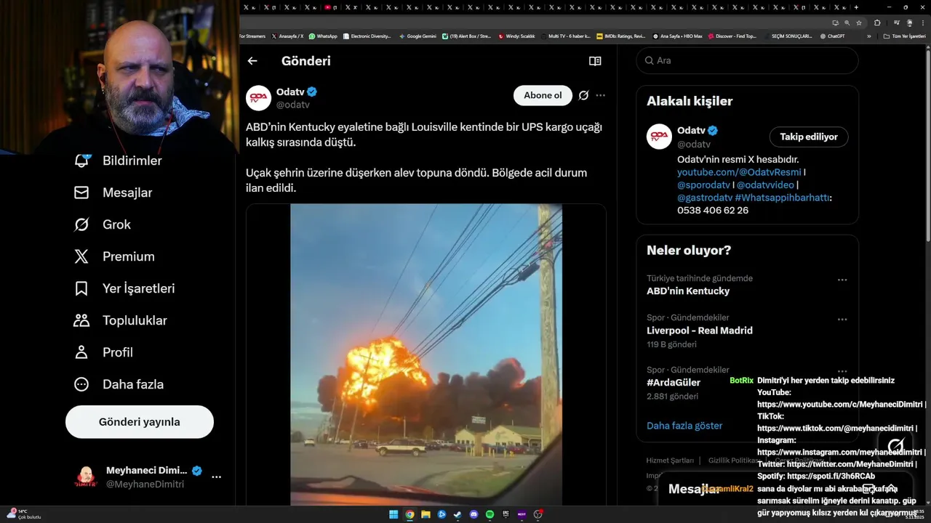The image size is (931, 523).
Task: Click the Grok icon next to Abone ol
Action: pos(583,95)
